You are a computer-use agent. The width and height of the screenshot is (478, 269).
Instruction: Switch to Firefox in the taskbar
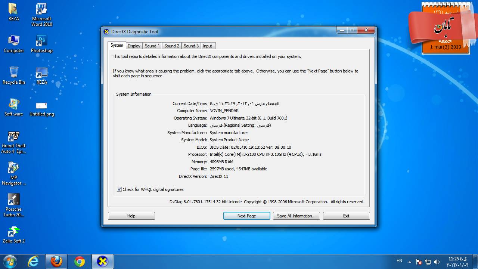(x=56, y=262)
